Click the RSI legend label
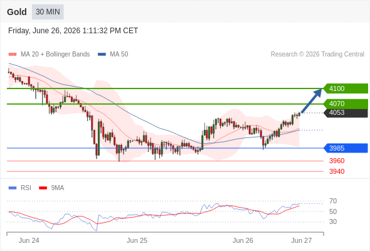370x251 pixels. click(26, 188)
